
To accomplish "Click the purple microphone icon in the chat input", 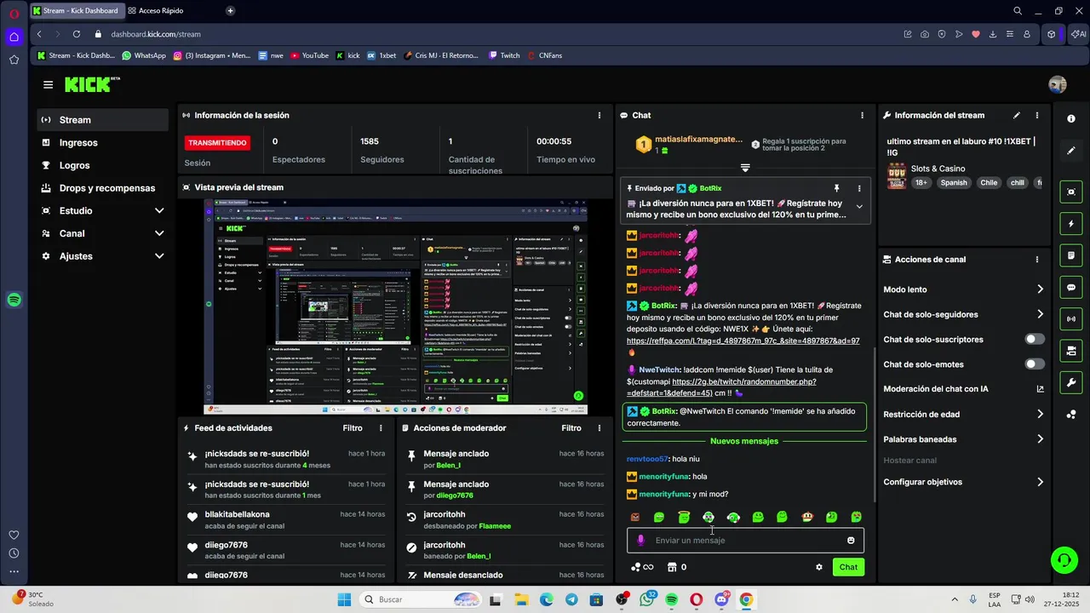I will point(640,541).
